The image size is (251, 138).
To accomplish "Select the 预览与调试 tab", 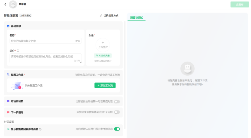I will coord(136,17).
